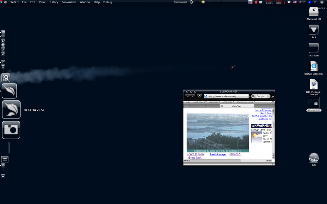Click the vertical slider in the dock
Screen dimensions: 327x204
(x=9, y=148)
